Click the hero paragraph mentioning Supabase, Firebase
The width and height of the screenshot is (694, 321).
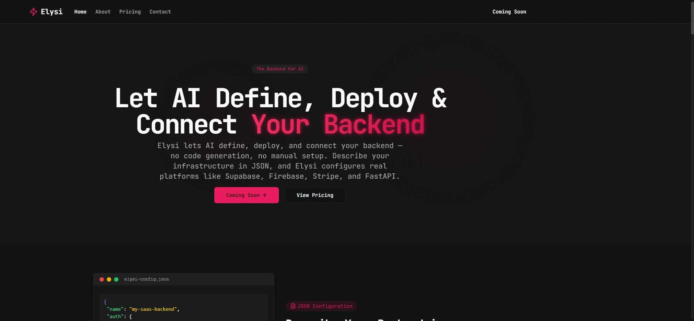pos(280,161)
